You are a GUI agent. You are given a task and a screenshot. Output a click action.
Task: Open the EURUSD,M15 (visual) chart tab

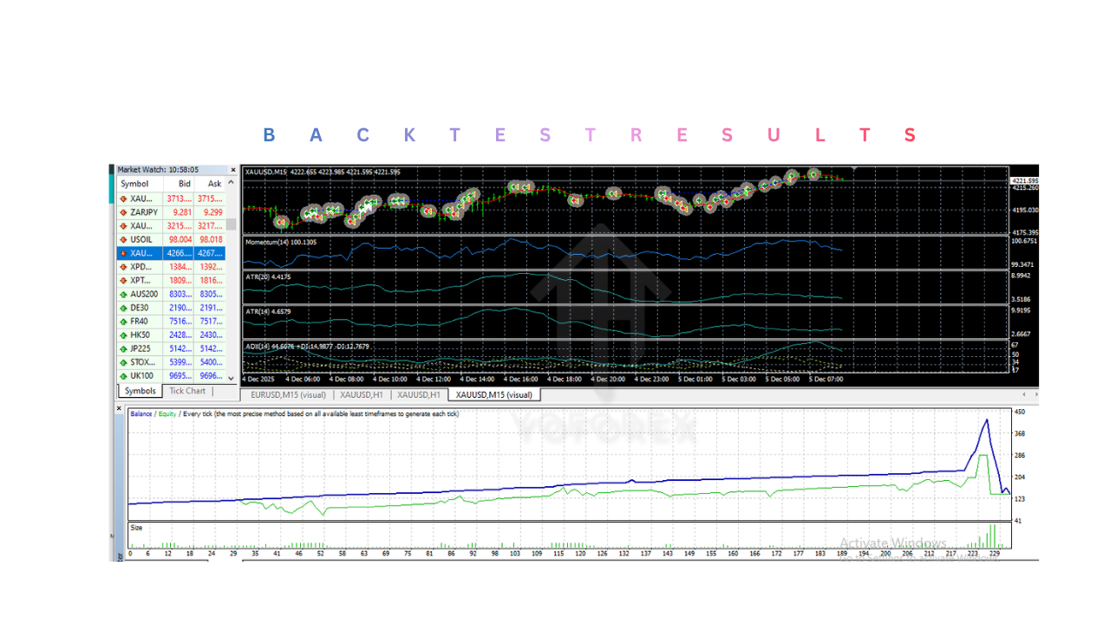(288, 394)
